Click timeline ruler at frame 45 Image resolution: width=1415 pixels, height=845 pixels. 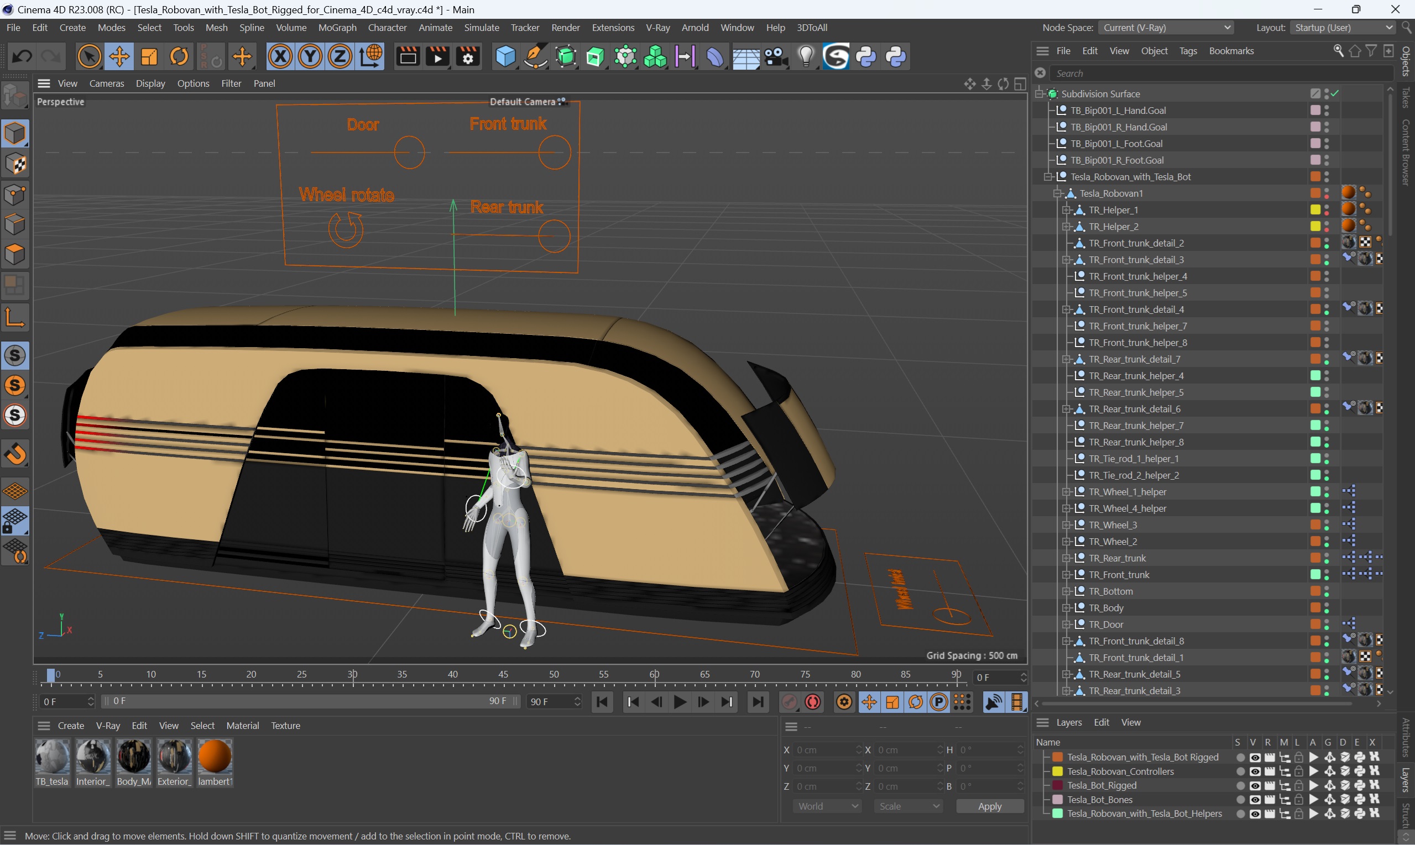coord(503,674)
